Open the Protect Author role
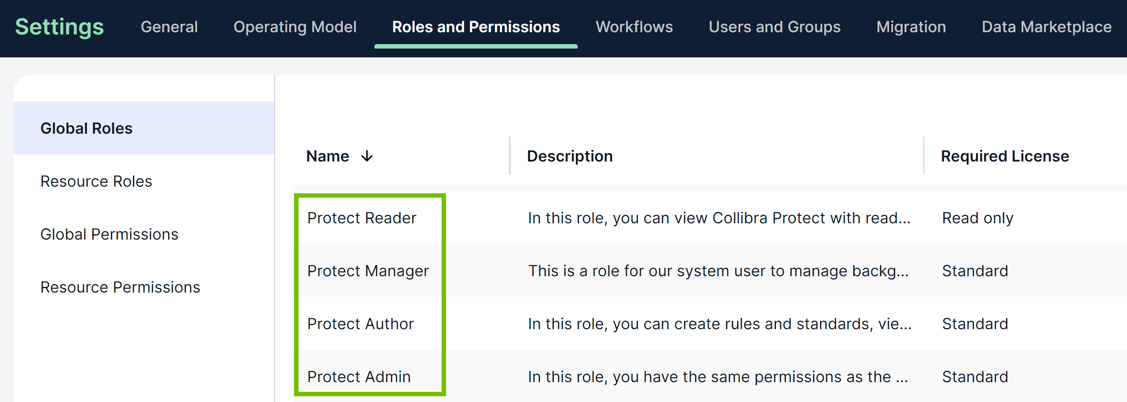This screenshot has height=402, width=1127. coord(360,324)
